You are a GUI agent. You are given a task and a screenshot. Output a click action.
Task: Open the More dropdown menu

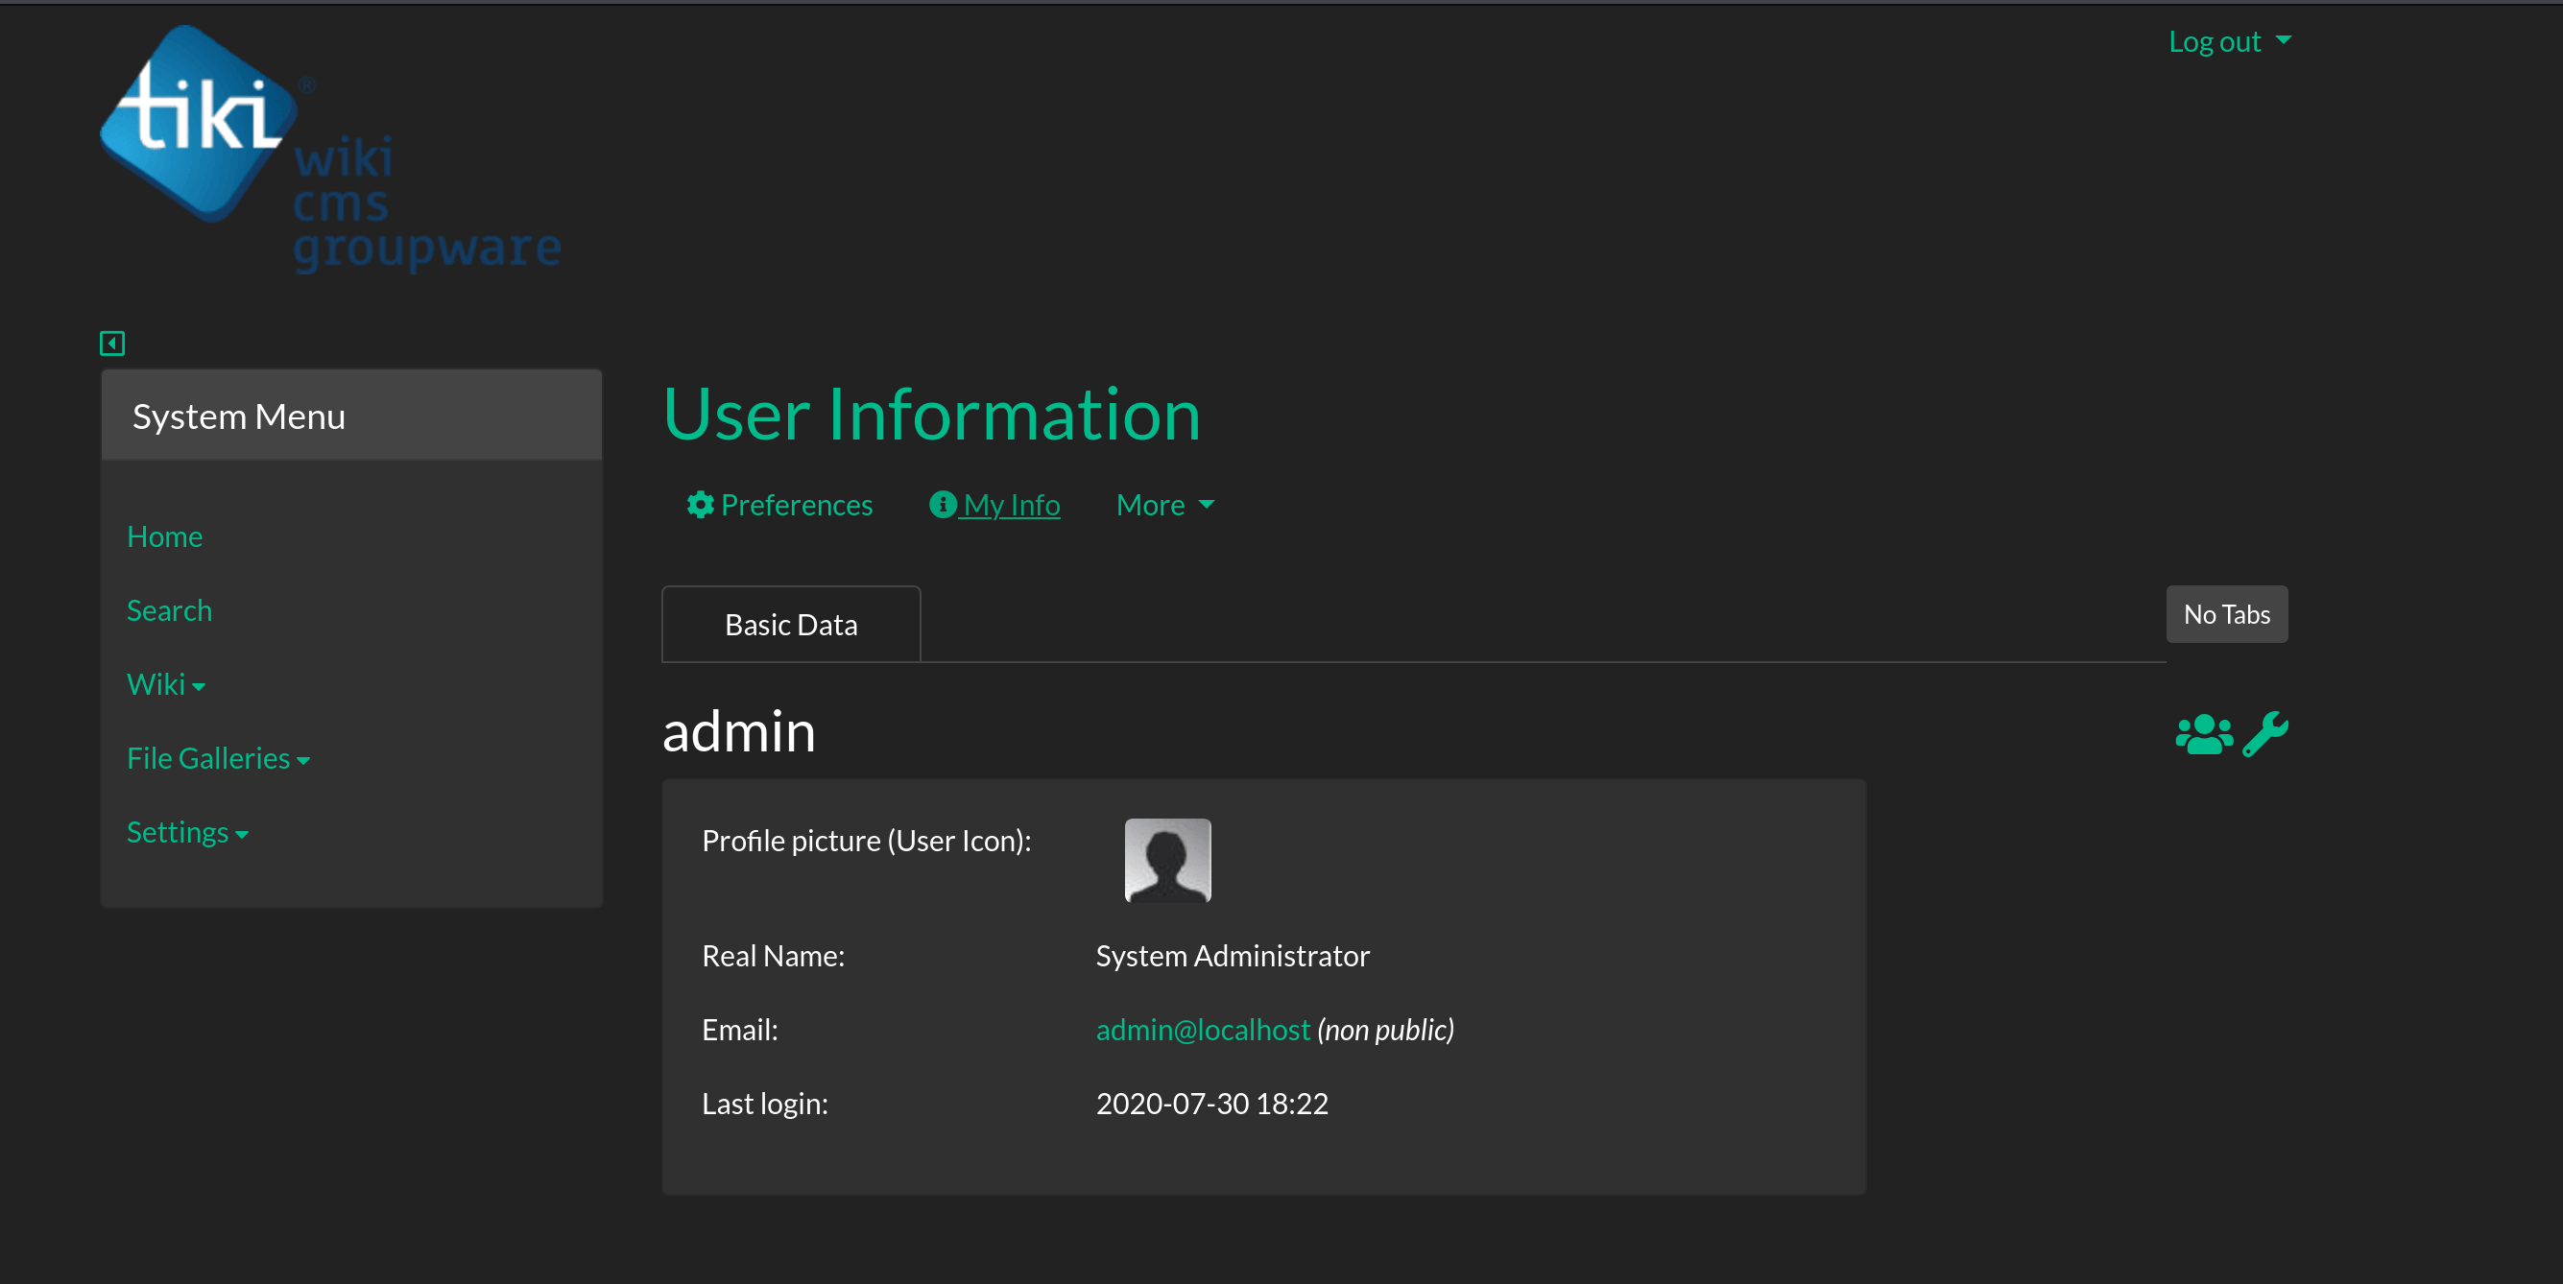[x=1164, y=503]
